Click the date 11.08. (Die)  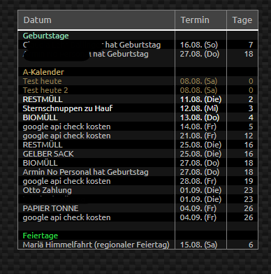pos(200,99)
